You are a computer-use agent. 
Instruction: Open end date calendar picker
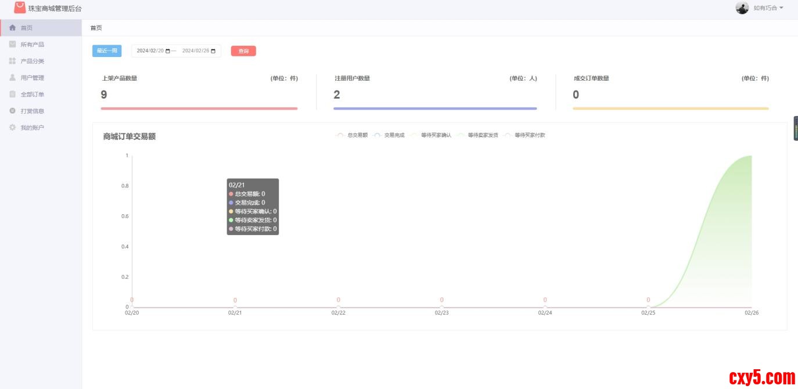[x=213, y=51]
